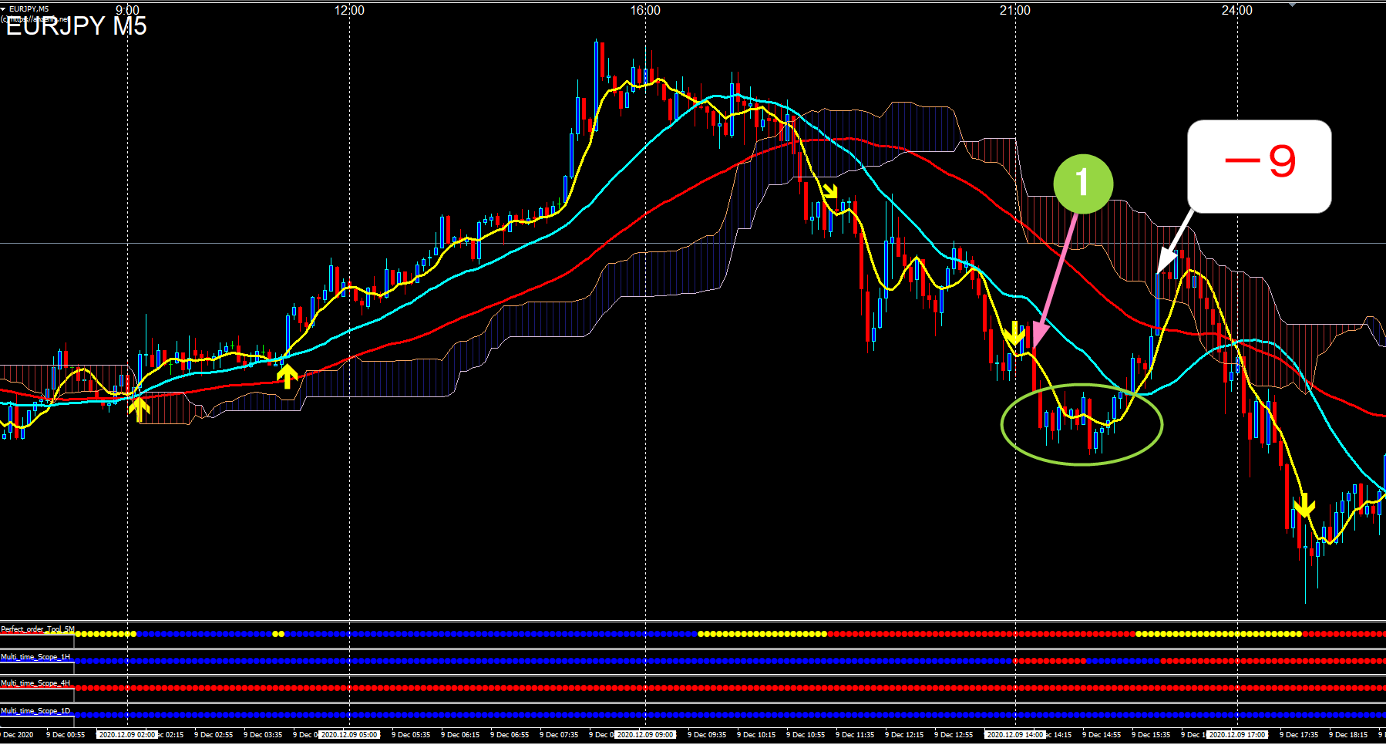
Task: Click the 9 Dec 10:15 axis label
Action: pos(756,735)
